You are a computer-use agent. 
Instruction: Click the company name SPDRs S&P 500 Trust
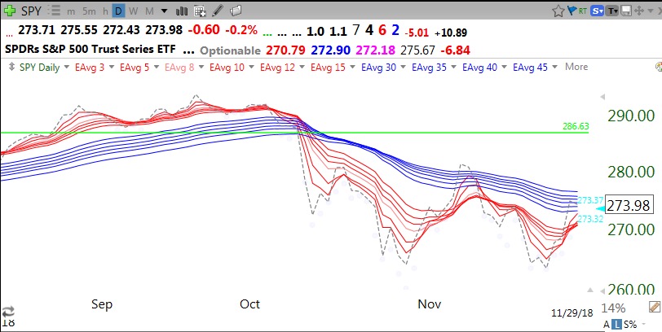pos(90,50)
